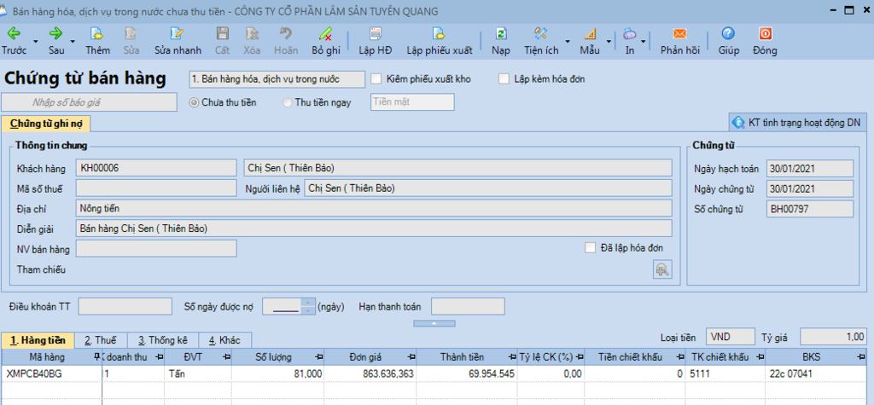874x405 pixels.
Task: Pin the TK chiết khấu column
Action: click(760, 357)
